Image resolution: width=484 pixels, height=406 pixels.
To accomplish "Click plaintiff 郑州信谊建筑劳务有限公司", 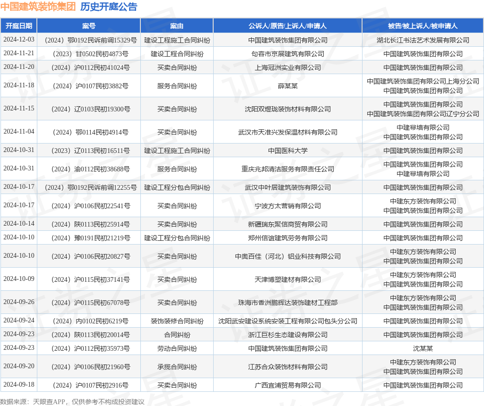I will click(288, 238).
